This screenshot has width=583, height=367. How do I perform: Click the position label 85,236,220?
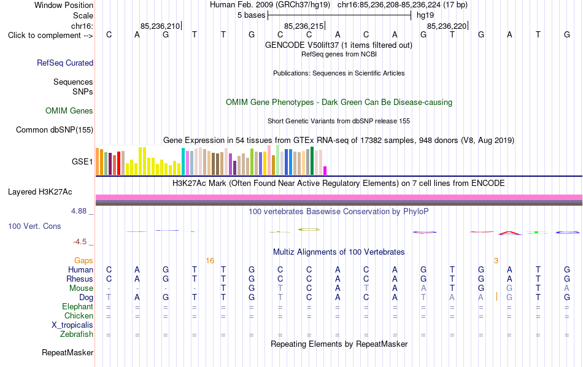pyautogui.click(x=447, y=26)
